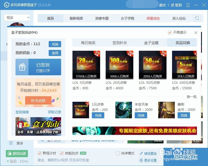Toggle the 野怪计时 checkbox
This screenshot has width=208, height=166.
(39, 153)
